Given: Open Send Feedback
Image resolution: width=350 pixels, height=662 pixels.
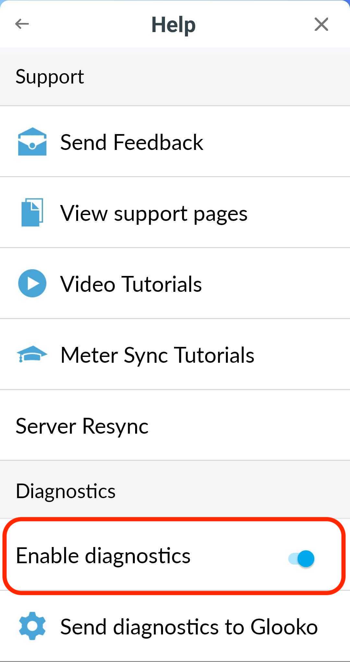Looking at the screenshot, I should (x=132, y=142).
